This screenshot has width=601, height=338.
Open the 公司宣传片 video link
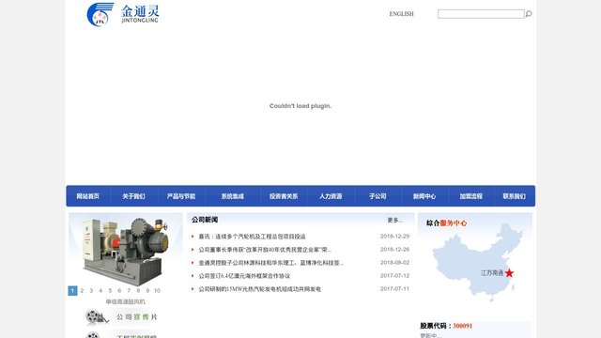137,317
